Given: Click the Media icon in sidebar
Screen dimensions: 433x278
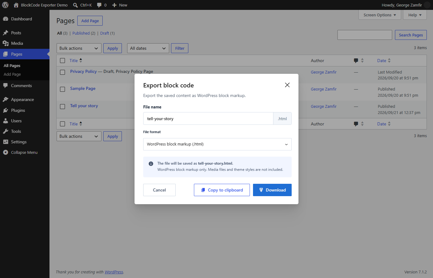Looking at the screenshot, I should tap(6, 43).
